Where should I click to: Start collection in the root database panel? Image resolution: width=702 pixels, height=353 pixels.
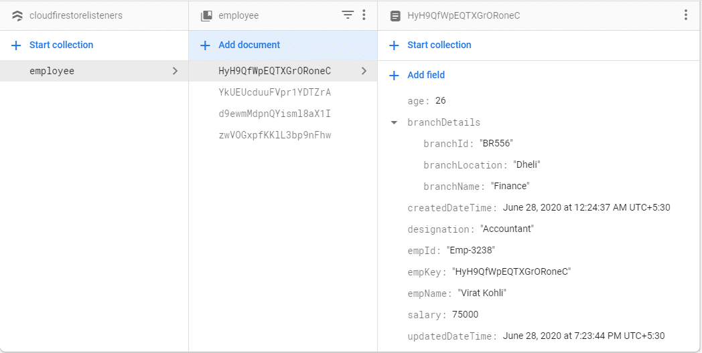point(61,45)
